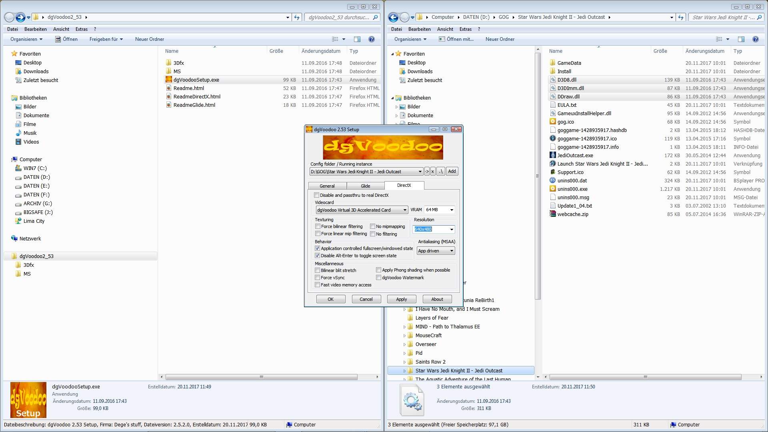768x432 pixels.
Task: Click forward arrow in left Explorer window
Action: (x=20, y=17)
